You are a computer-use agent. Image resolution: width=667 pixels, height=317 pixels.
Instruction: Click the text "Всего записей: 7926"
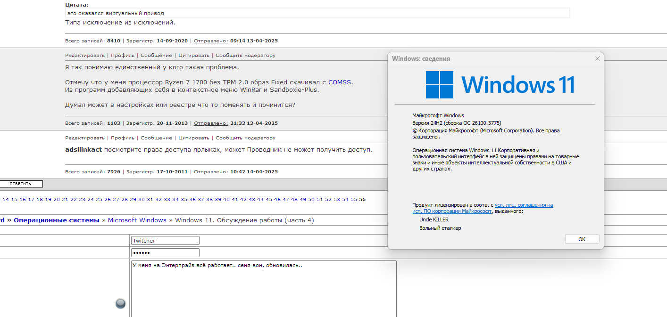pos(93,172)
